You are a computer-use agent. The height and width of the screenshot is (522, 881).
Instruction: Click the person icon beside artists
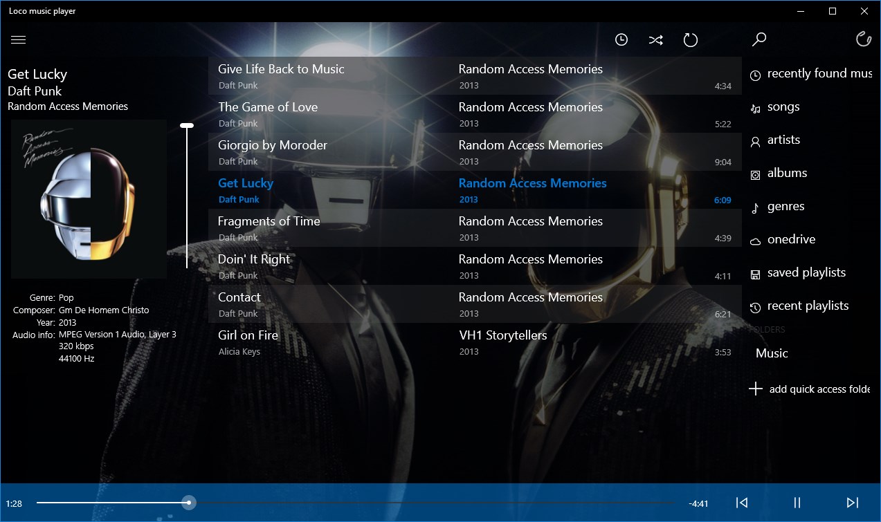coord(756,141)
